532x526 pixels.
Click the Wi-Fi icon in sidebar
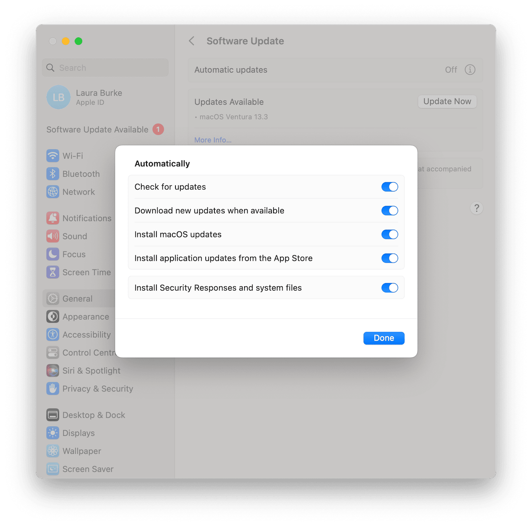(53, 156)
